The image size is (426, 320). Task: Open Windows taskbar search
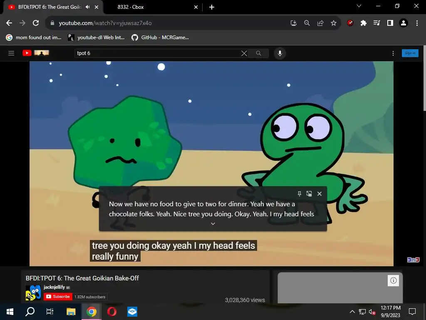30,312
